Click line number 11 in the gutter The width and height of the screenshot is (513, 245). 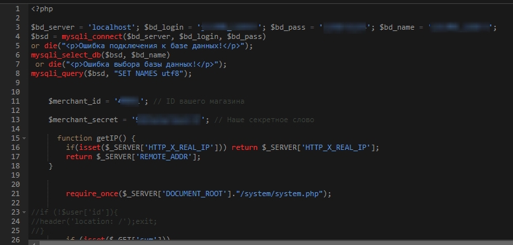(x=15, y=102)
